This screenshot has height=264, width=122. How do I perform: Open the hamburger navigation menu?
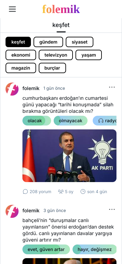click(x=12, y=9)
